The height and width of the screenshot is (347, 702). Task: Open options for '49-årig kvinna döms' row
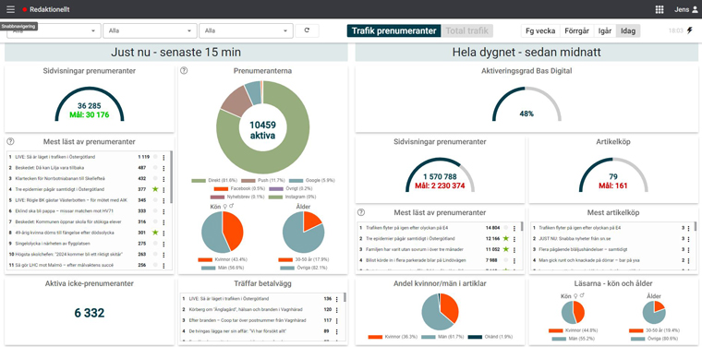(163, 233)
